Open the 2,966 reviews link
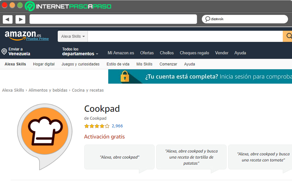 tap(117, 126)
